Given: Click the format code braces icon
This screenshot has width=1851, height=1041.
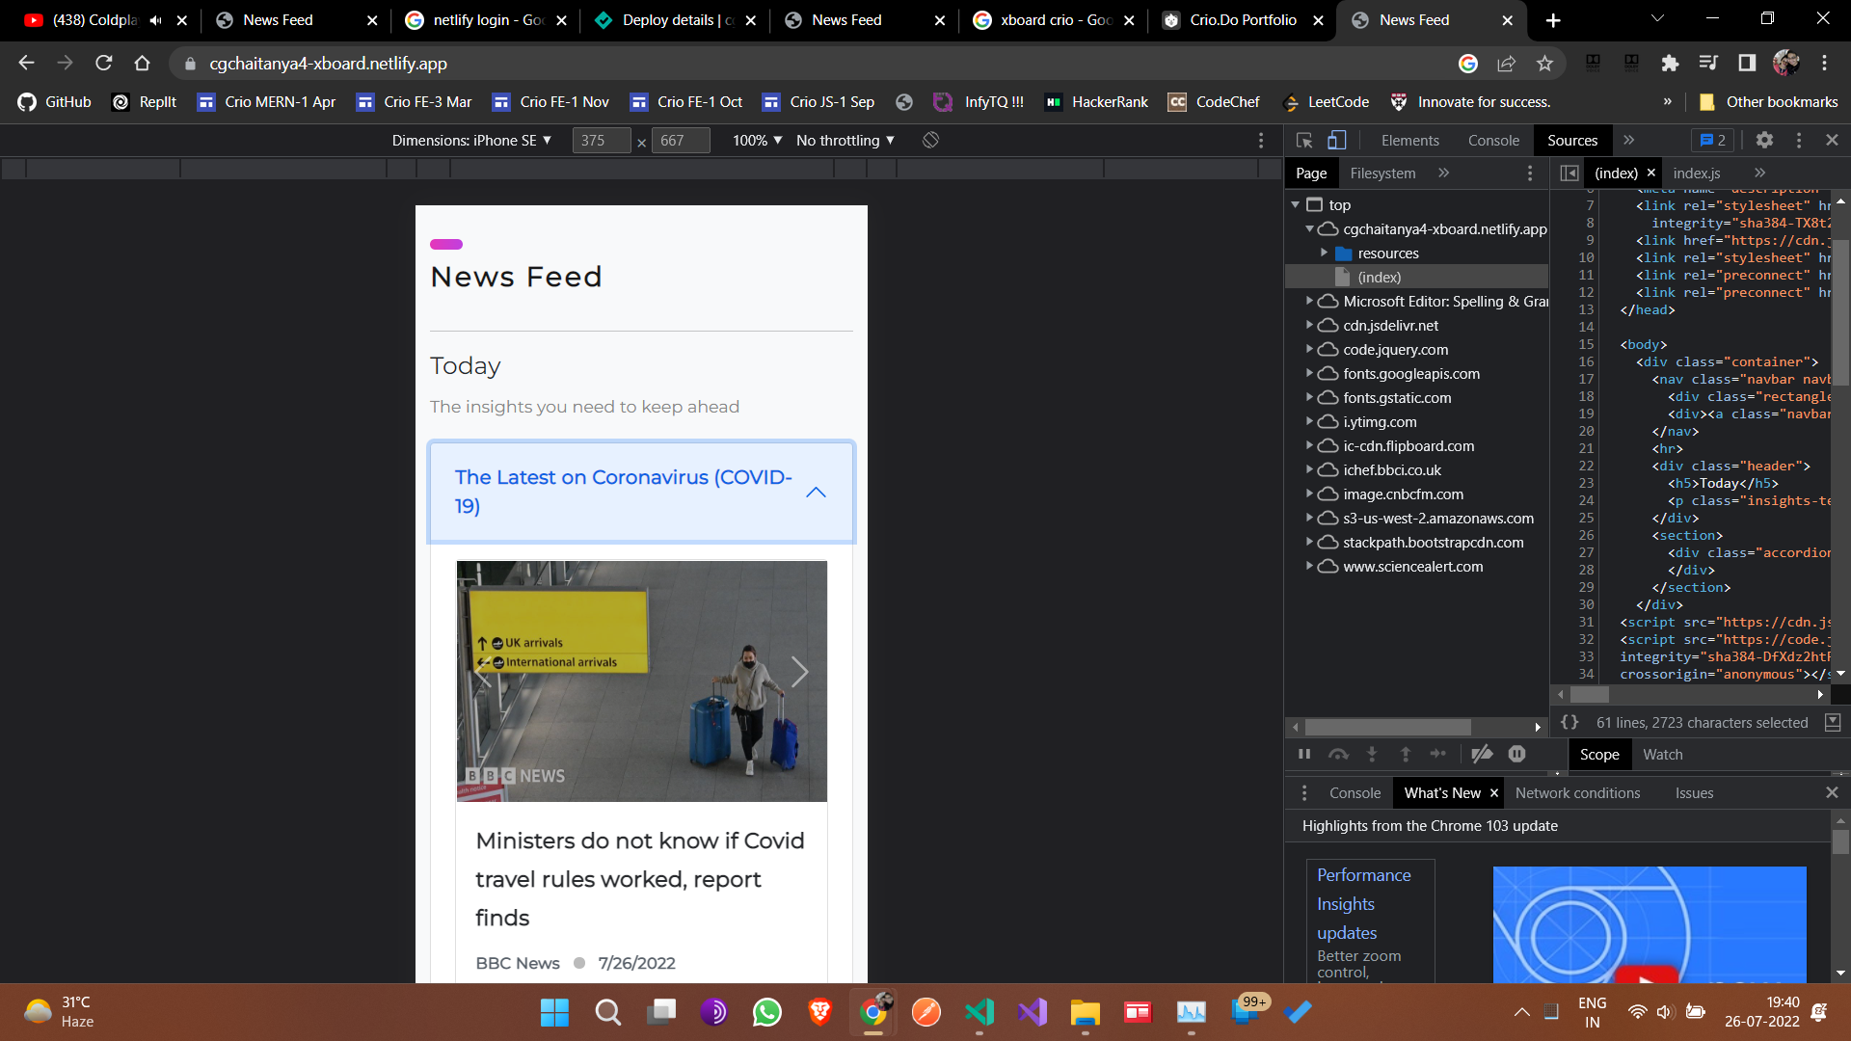Looking at the screenshot, I should point(1570,721).
